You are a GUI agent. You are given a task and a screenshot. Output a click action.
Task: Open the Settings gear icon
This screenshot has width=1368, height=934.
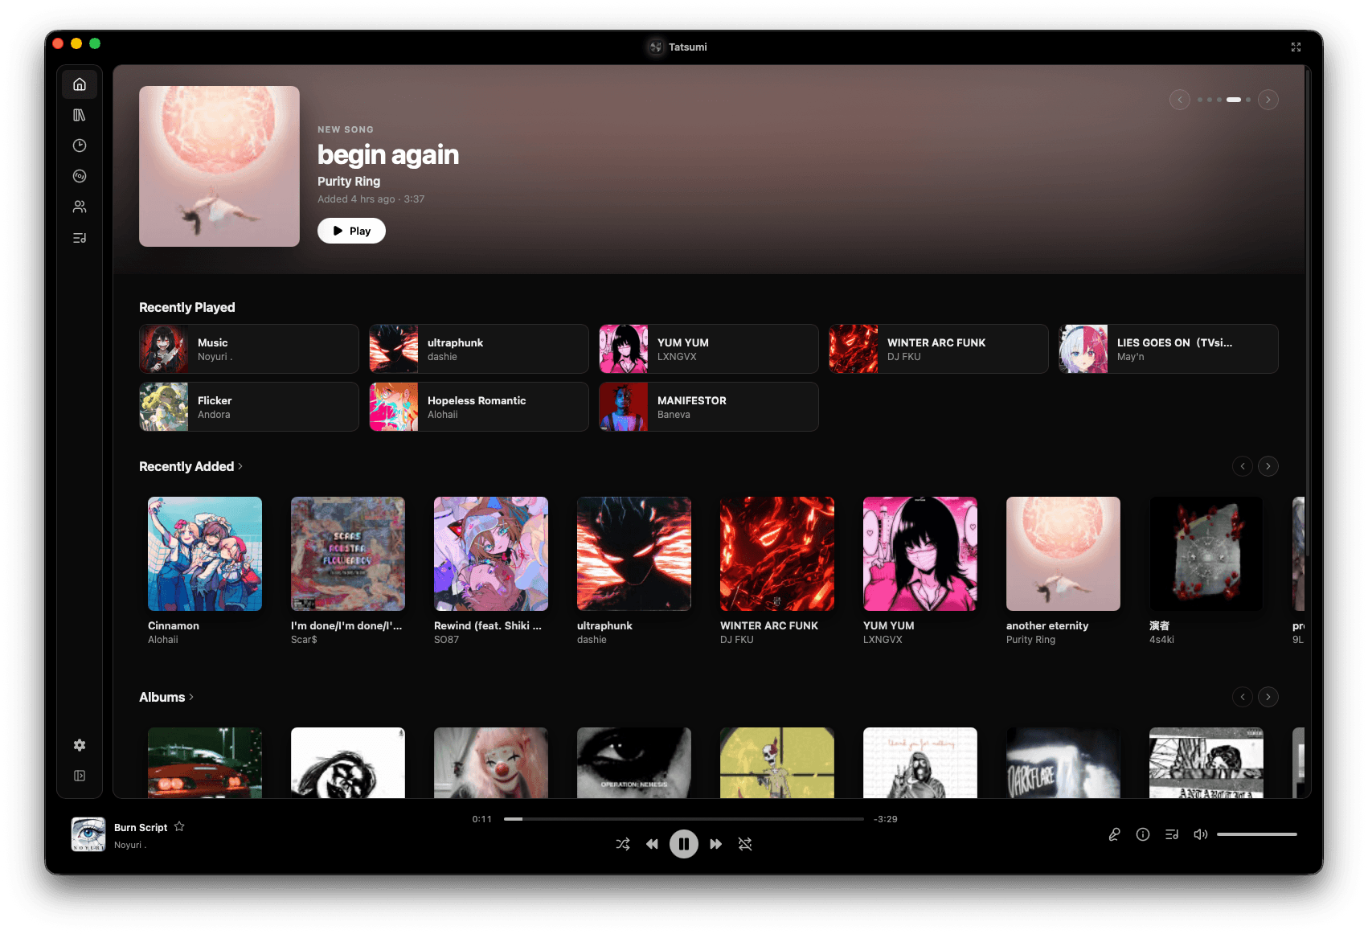coord(80,745)
